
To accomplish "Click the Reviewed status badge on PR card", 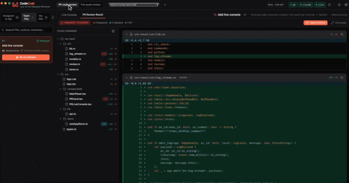I will pyautogui.click(x=43, y=41).
